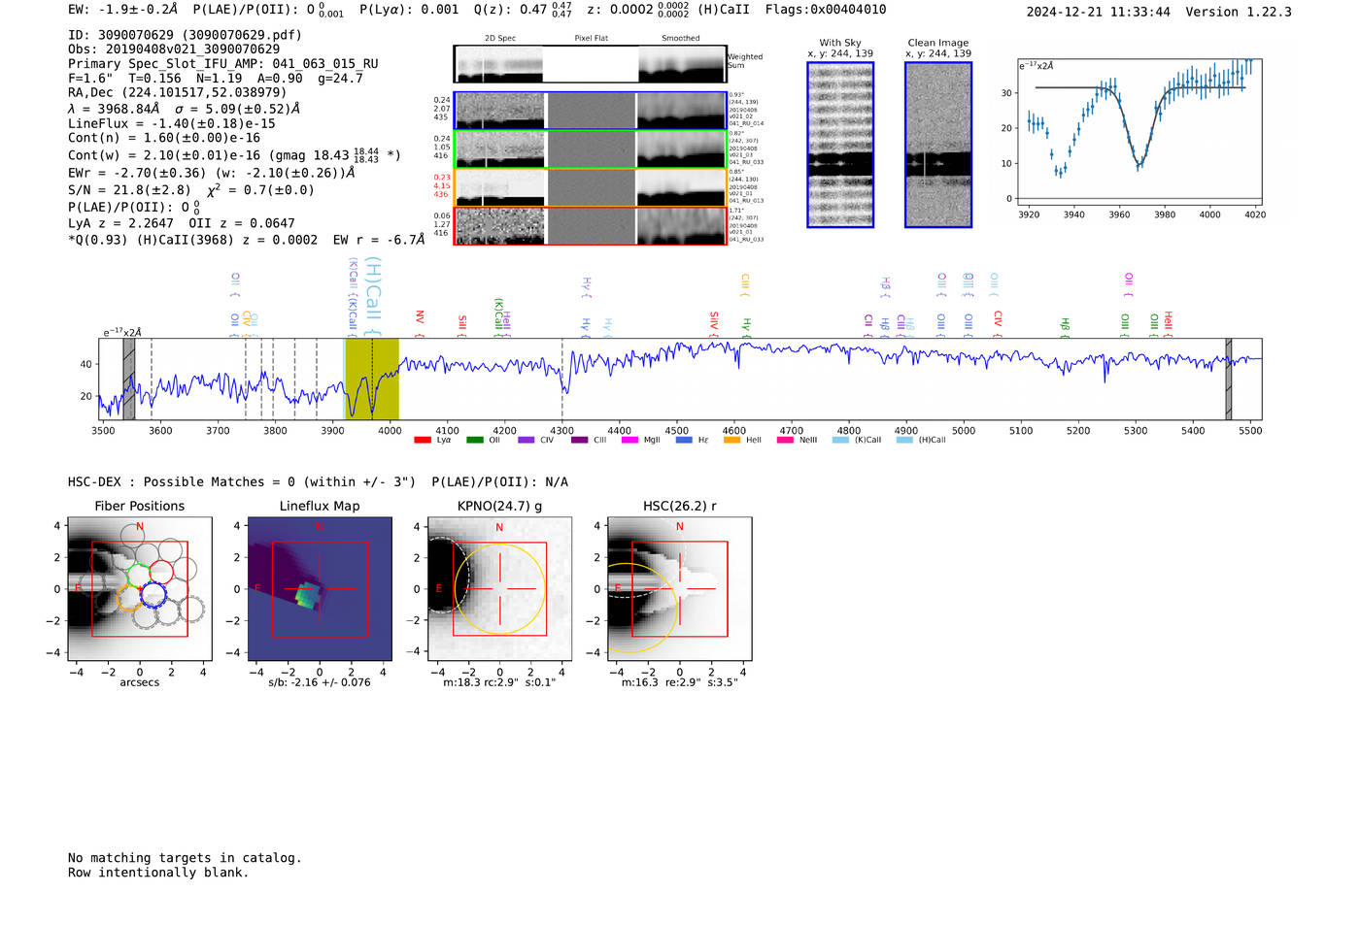
Task: Click the 'Obs: 20190408v021_3090070629' line
Action: tap(174, 50)
